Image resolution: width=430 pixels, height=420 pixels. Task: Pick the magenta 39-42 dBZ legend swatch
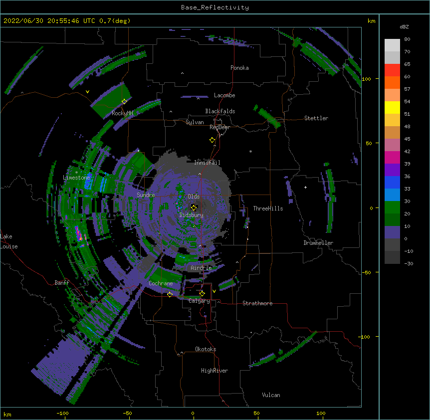point(392,157)
